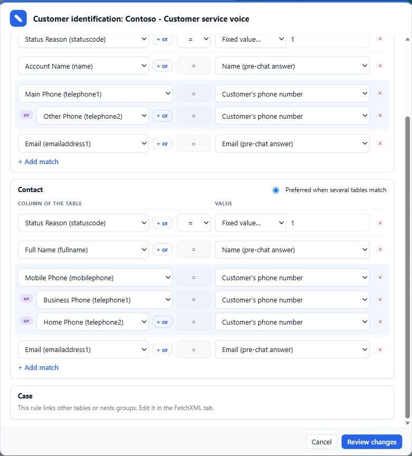412x456 pixels.
Task: Click the 'COLUMN OF THE TABLE' header in Contact
Action: (x=50, y=204)
